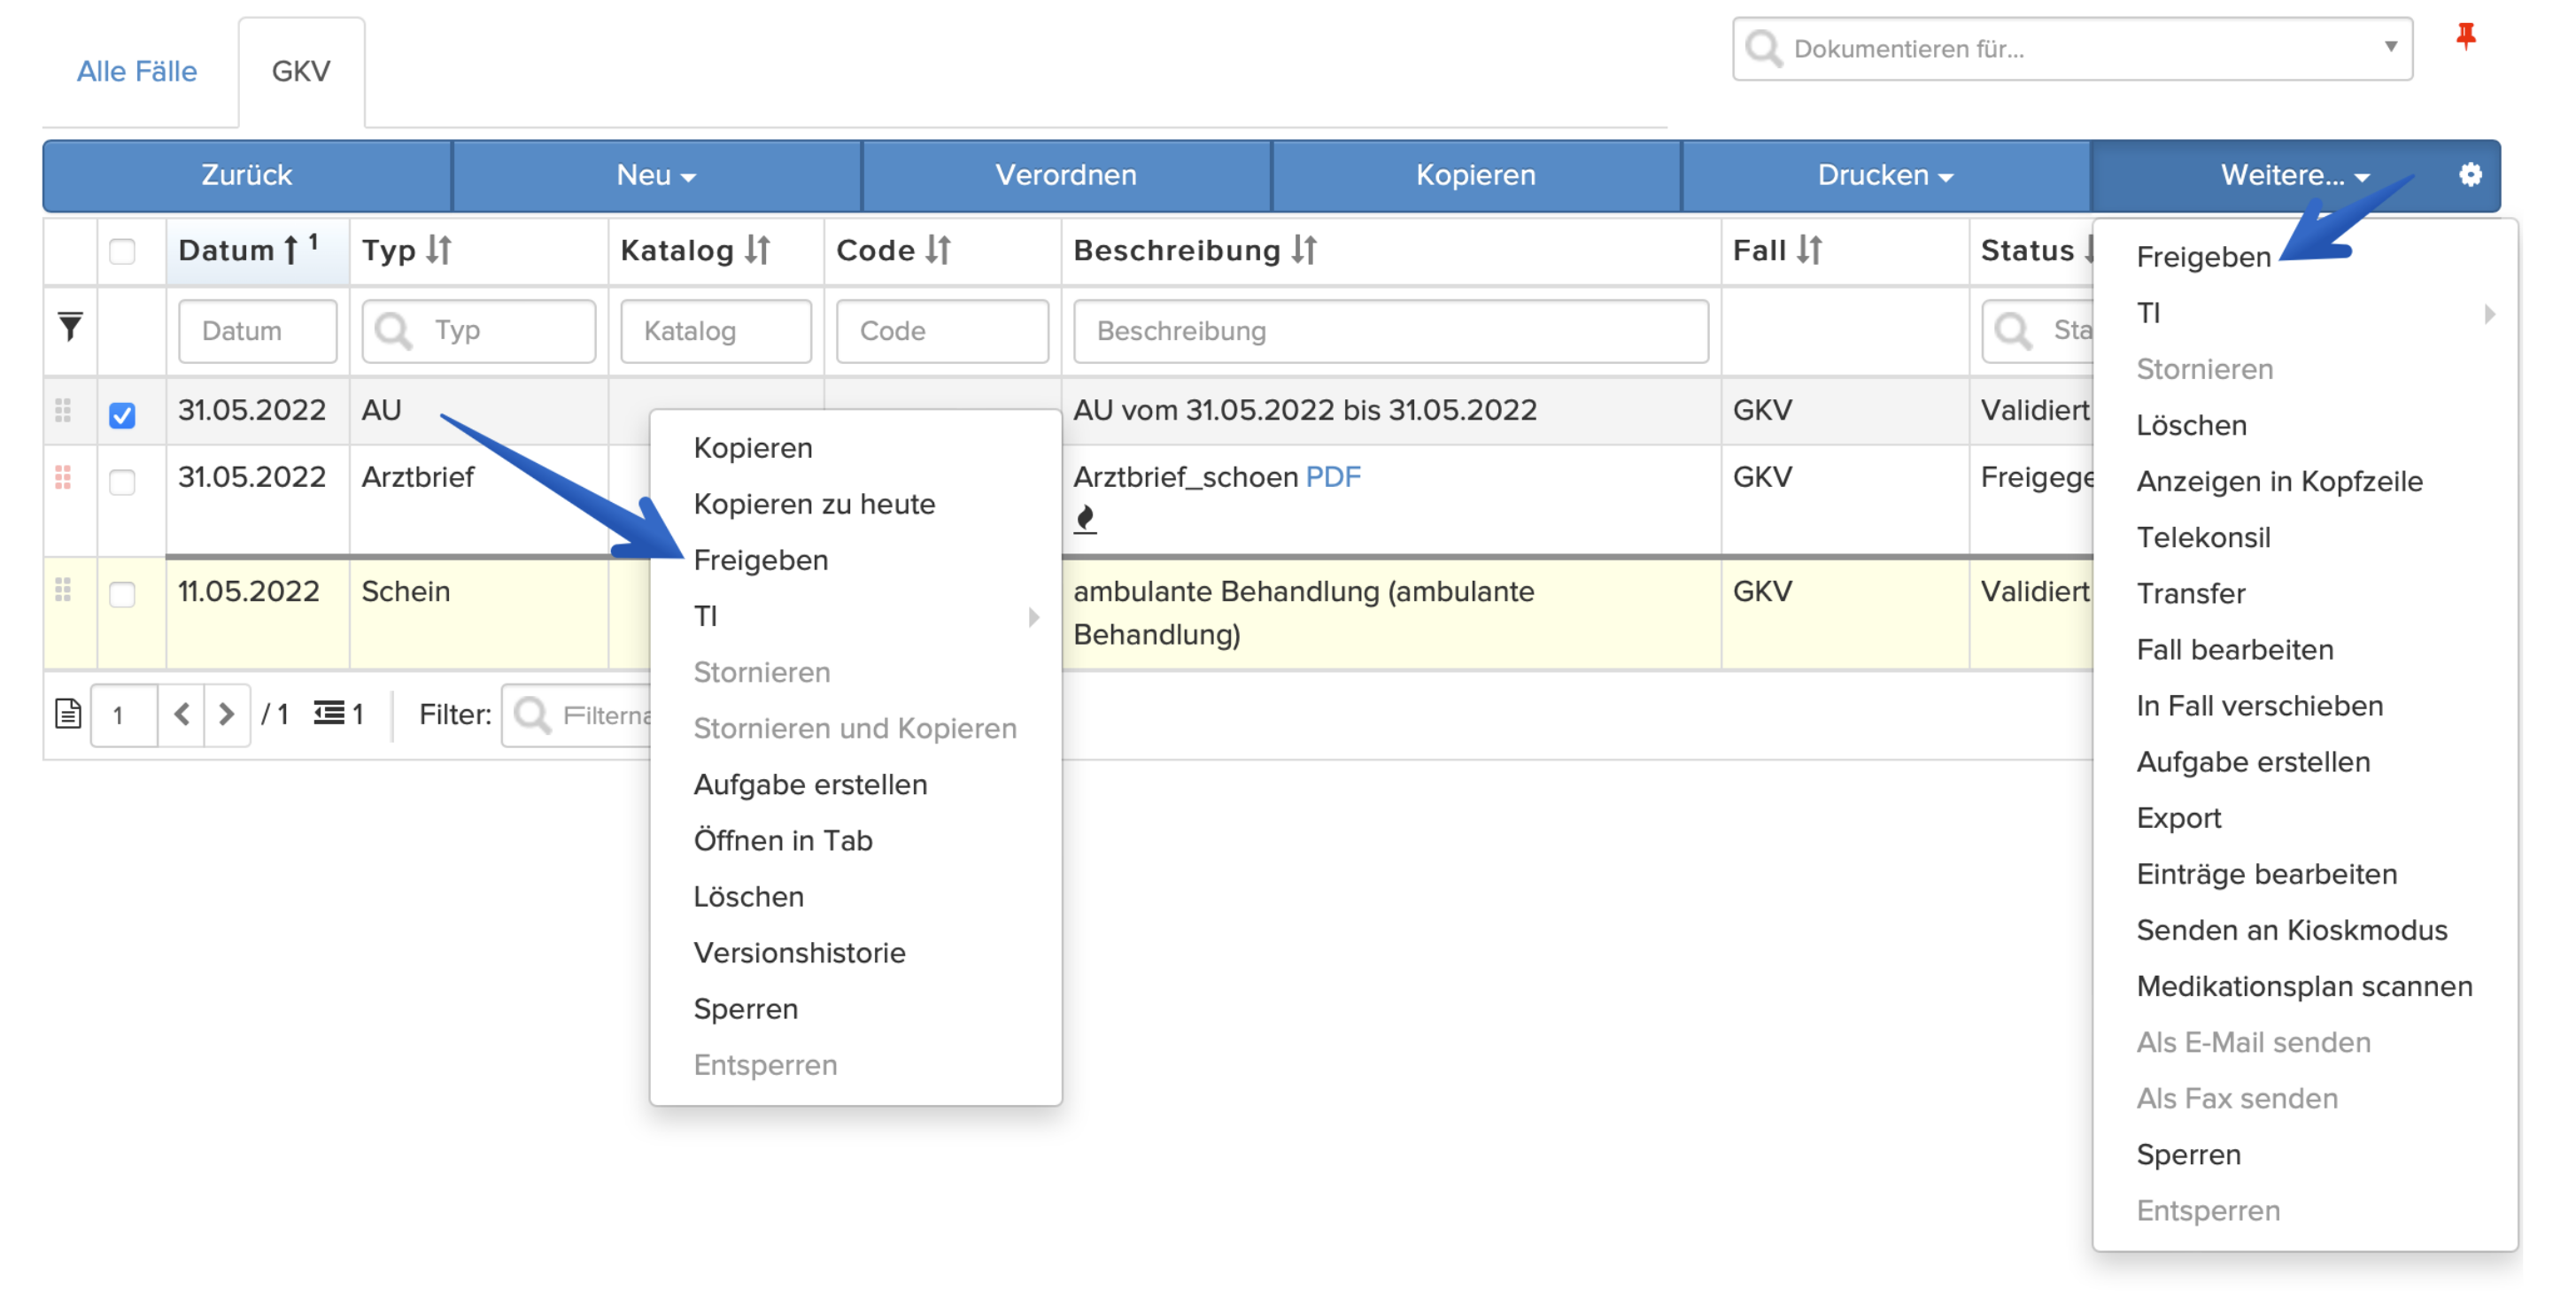The width and height of the screenshot is (2576, 1298).
Task: Click Kopieren in the context menu
Action: (x=753, y=448)
